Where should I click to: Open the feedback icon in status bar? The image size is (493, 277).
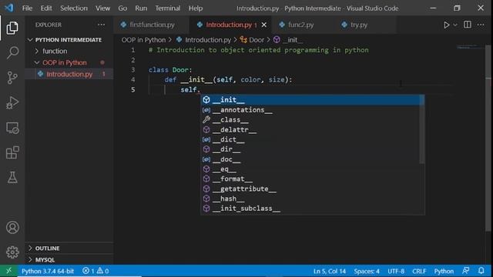(465, 271)
